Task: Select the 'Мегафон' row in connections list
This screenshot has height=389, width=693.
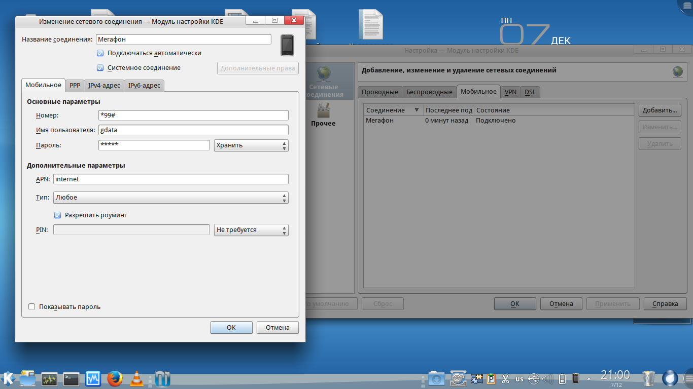Action: click(x=499, y=121)
